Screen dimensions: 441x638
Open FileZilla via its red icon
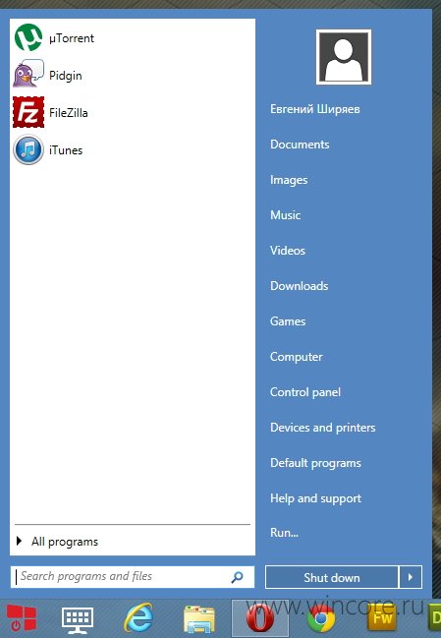tap(28, 112)
